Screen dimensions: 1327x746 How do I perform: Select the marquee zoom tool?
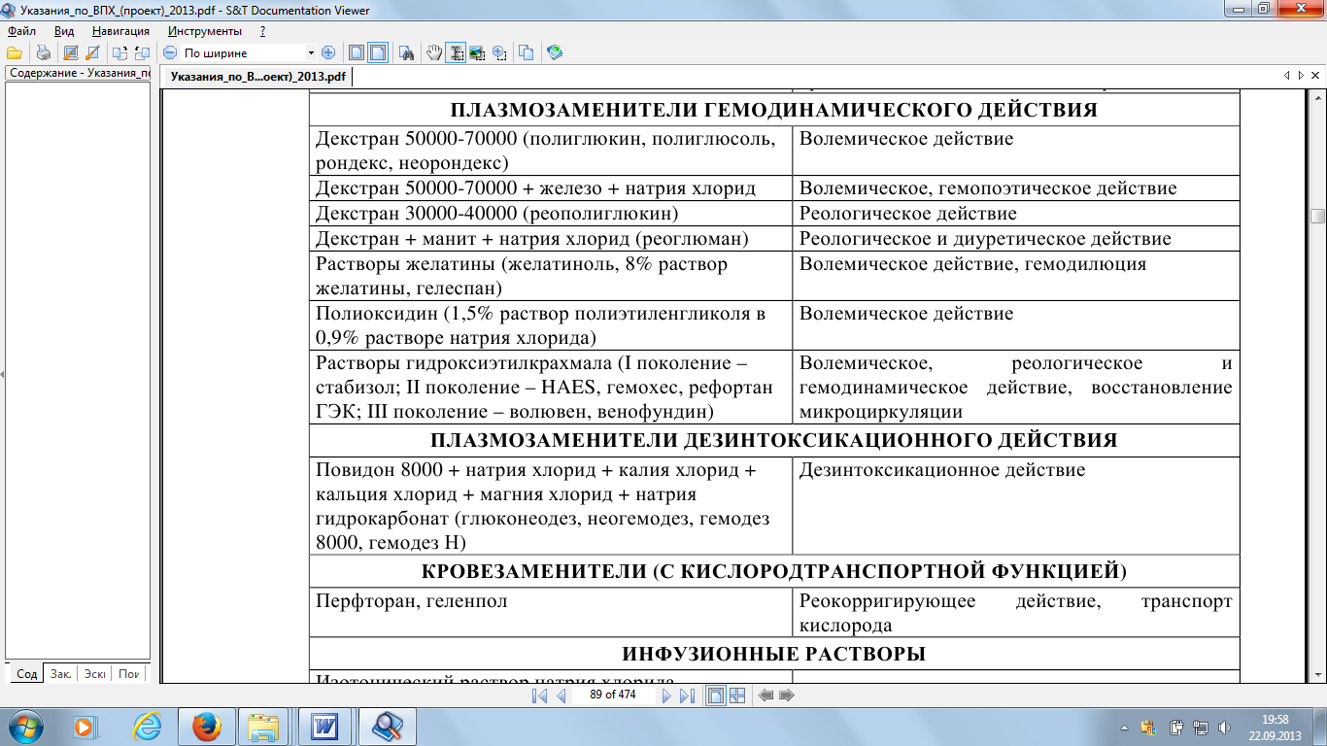(x=499, y=52)
